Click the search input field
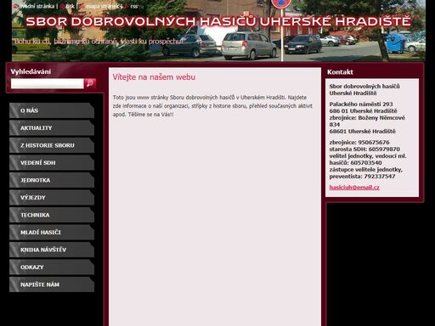The image size is (435, 326). point(48,83)
